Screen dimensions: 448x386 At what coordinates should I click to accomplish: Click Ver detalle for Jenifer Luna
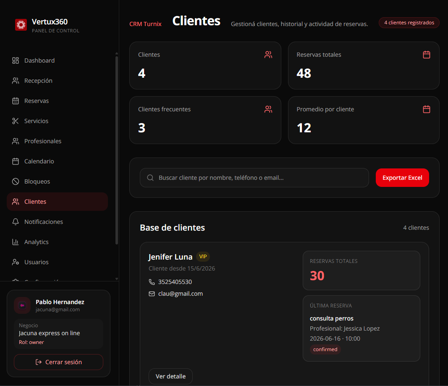[170, 376]
